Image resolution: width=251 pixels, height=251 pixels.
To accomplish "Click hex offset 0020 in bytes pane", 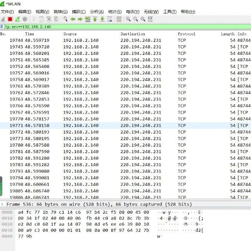I will (7, 224).
